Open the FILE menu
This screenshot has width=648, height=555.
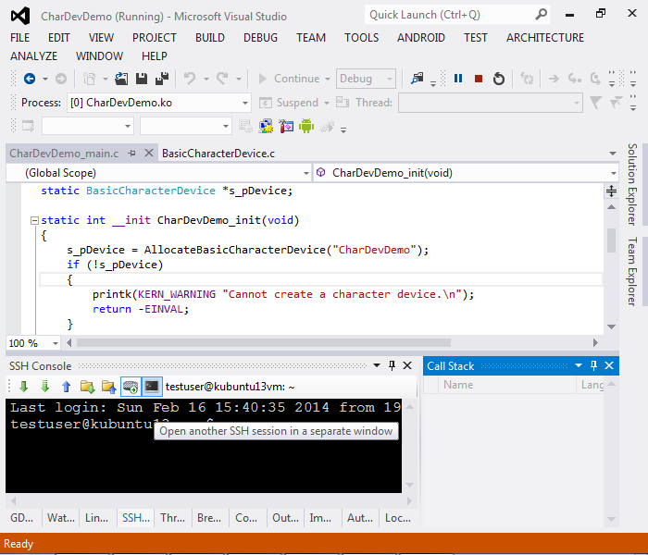pos(19,38)
